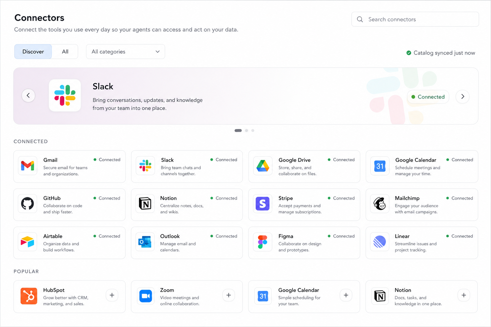Select the first carousel page indicator
Screen dimensions: 491x327
point(238,130)
